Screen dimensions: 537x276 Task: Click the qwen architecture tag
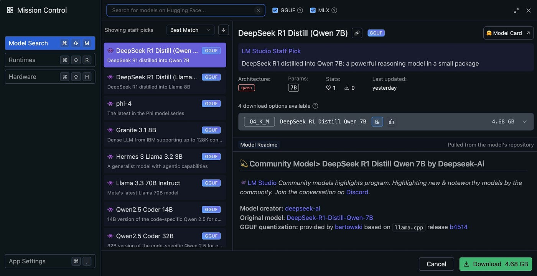(247, 88)
